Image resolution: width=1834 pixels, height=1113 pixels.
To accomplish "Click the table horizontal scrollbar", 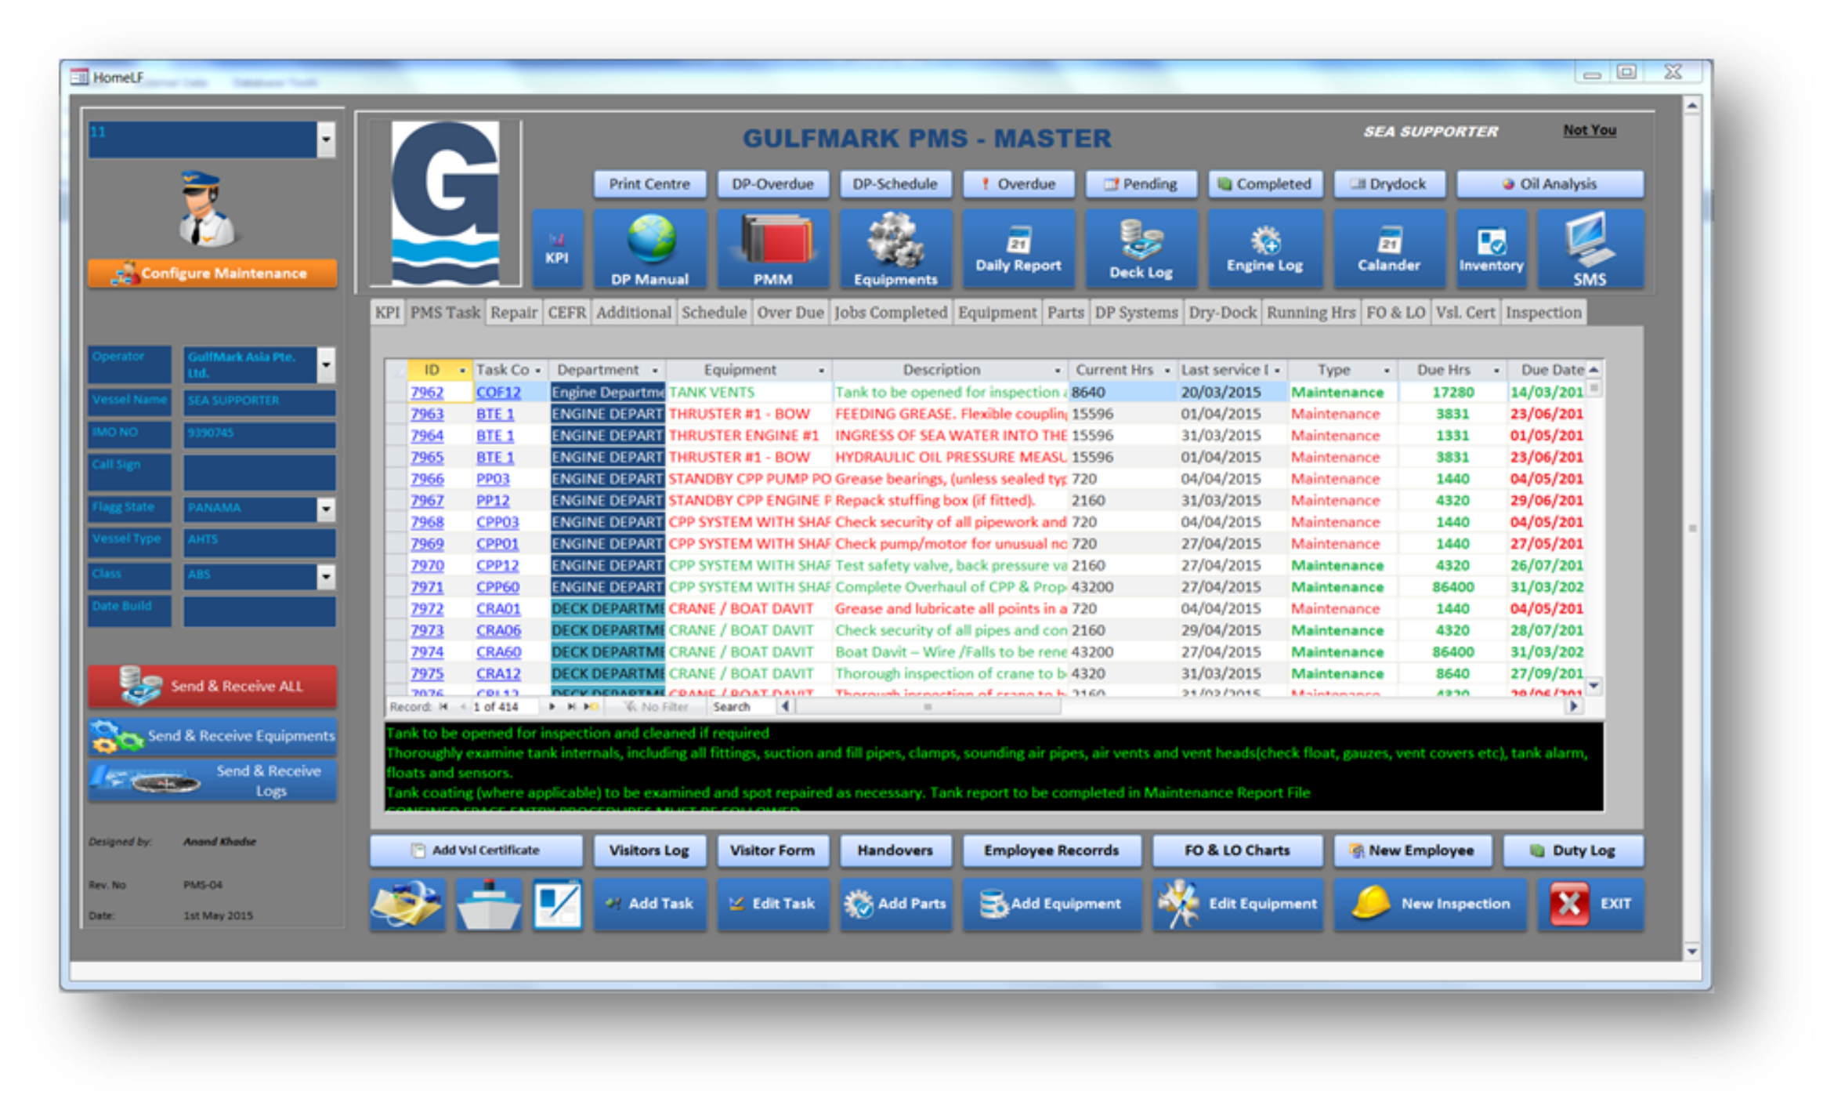I will 927,707.
